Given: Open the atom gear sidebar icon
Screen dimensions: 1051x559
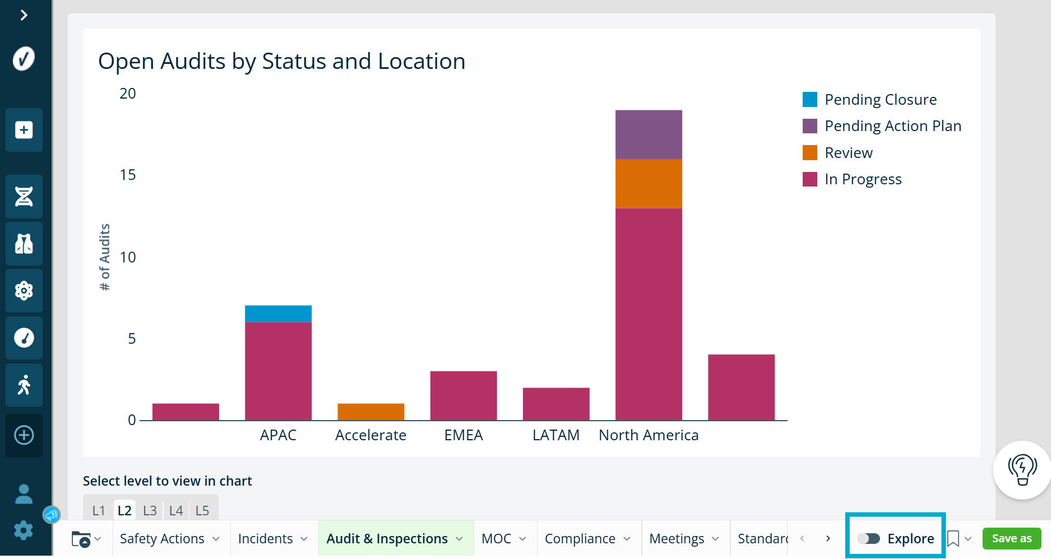Looking at the screenshot, I should [x=24, y=291].
